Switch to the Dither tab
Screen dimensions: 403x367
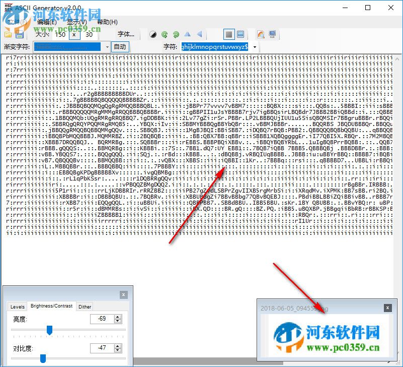click(85, 307)
